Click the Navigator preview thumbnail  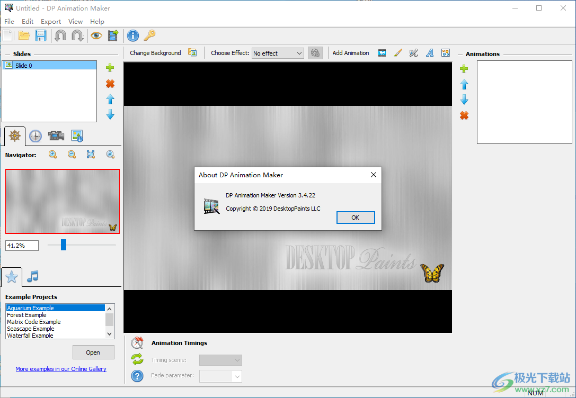coord(63,201)
